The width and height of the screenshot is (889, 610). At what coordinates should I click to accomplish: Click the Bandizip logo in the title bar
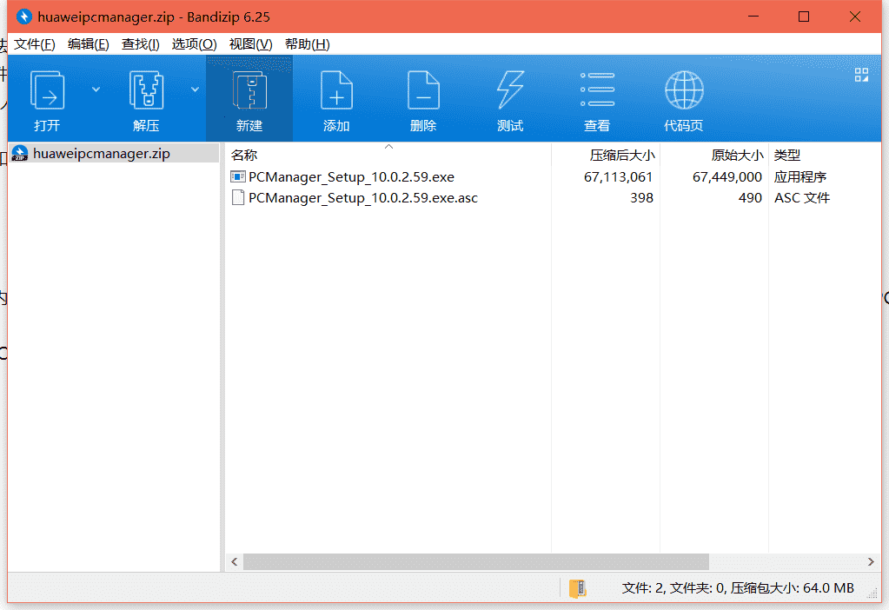click(x=23, y=17)
